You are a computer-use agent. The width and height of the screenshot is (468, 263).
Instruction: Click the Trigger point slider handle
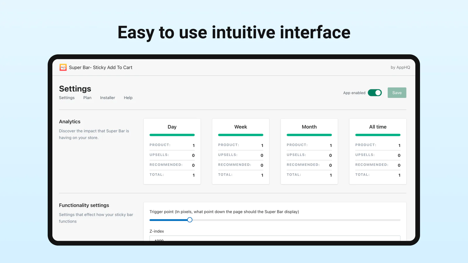pos(190,220)
